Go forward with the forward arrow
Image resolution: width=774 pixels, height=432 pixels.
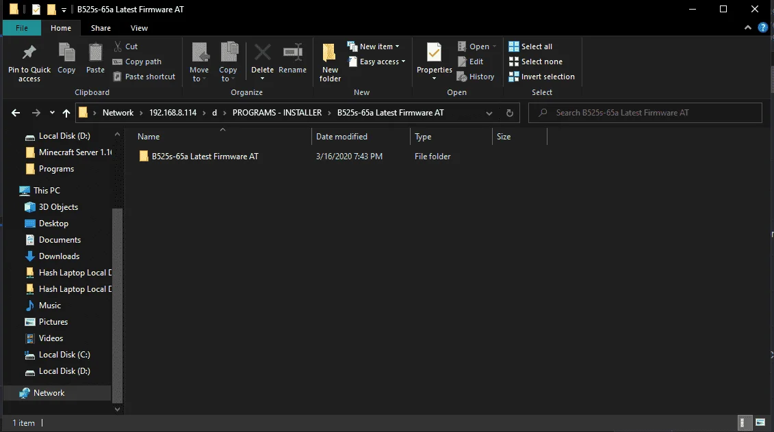tap(36, 113)
